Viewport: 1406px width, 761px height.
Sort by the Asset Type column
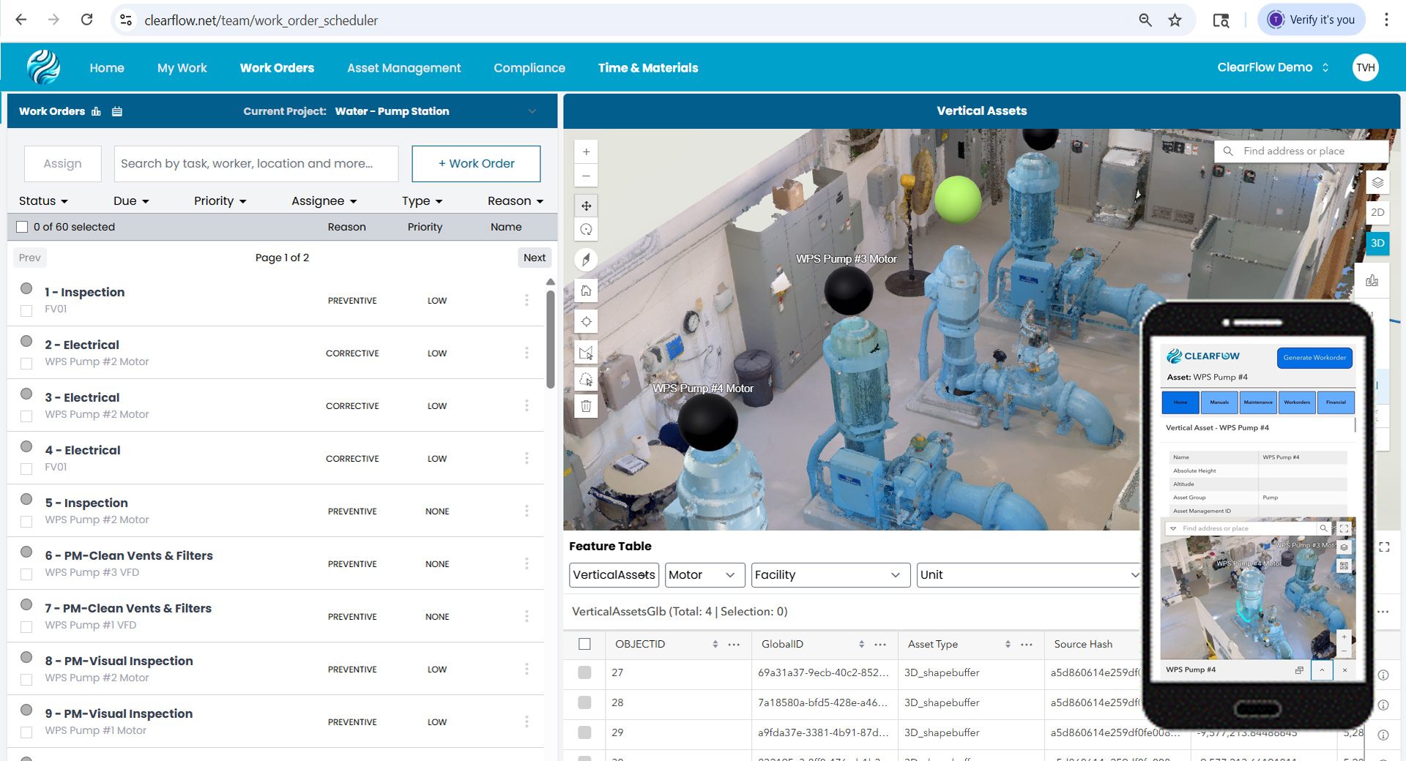pyautogui.click(x=1008, y=644)
